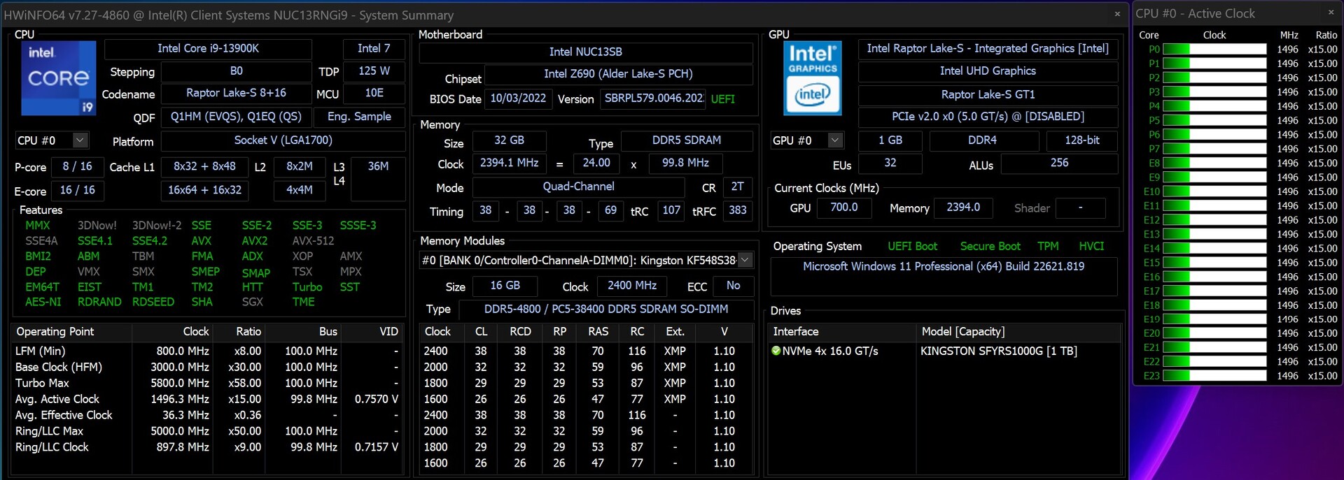Click the module clock 2400 MHz value
Viewport: 1344px width, 480px height.
point(631,286)
